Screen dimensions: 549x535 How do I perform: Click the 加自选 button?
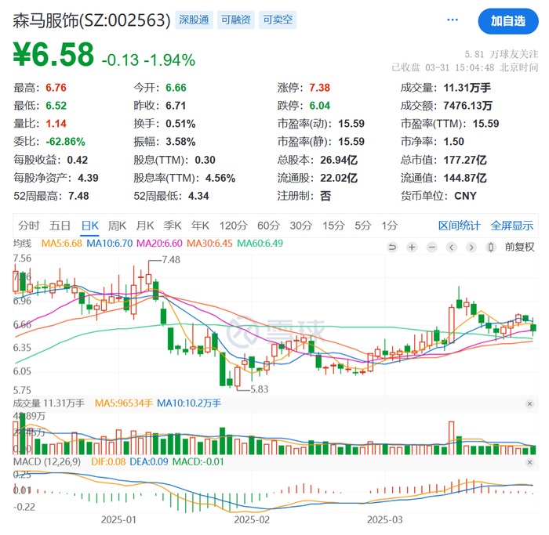(508, 21)
